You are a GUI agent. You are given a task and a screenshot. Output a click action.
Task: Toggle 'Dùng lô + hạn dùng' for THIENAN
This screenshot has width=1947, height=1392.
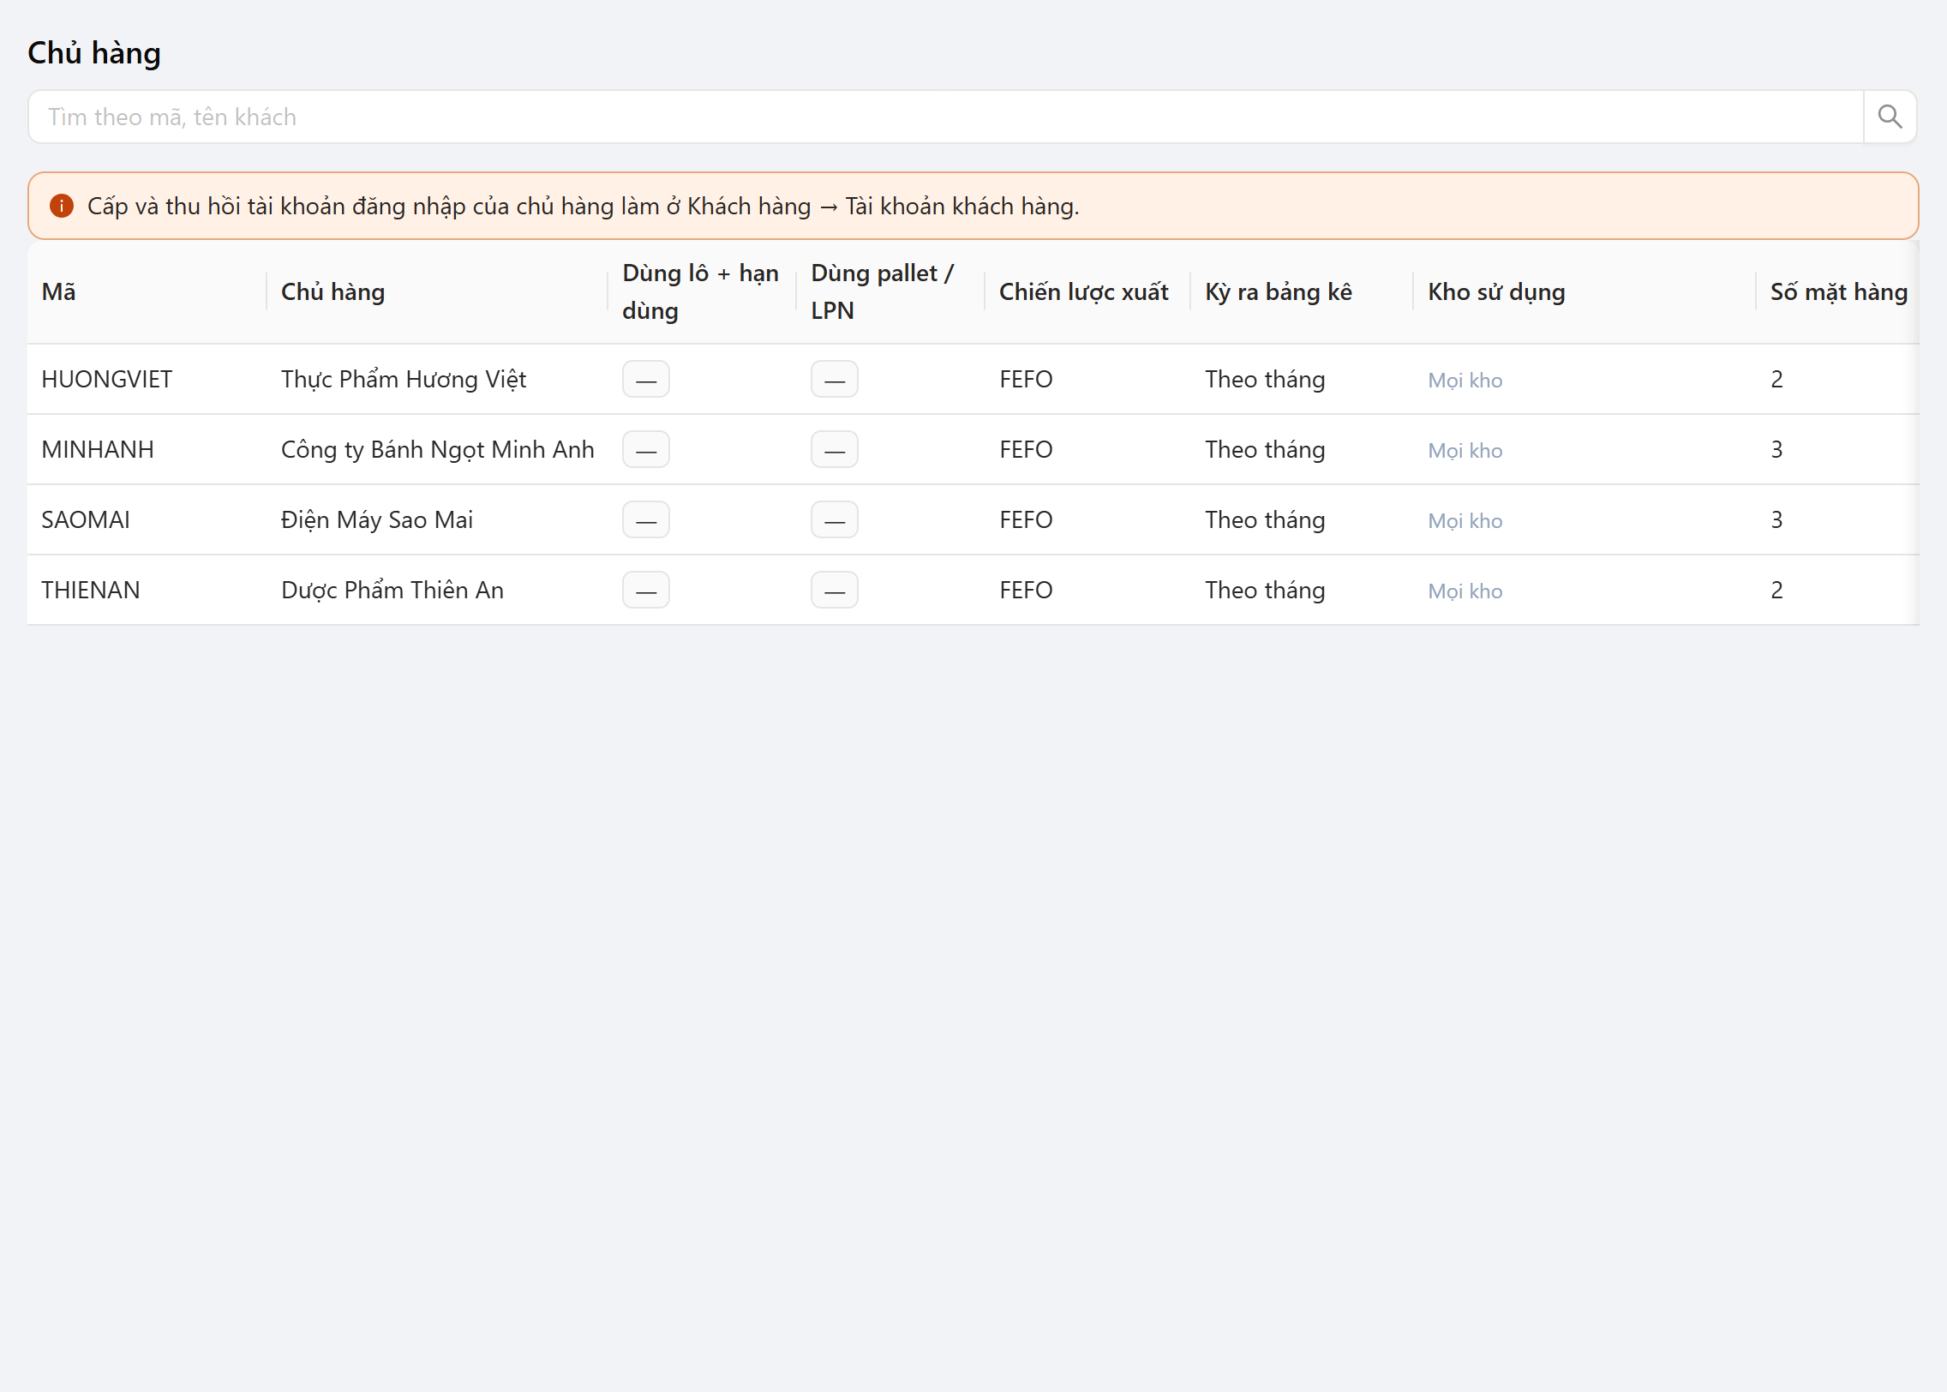click(x=646, y=590)
